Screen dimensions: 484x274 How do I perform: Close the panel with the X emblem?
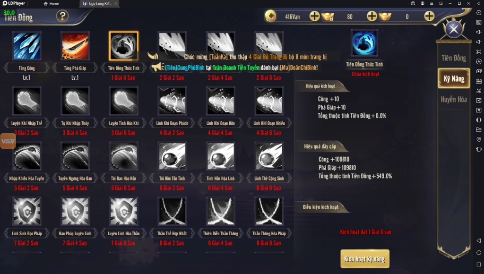pos(453,29)
